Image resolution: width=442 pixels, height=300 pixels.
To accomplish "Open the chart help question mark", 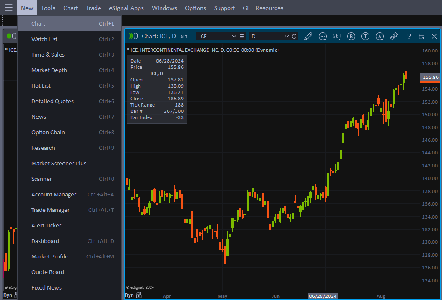I will pyautogui.click(x=409, y=37).
